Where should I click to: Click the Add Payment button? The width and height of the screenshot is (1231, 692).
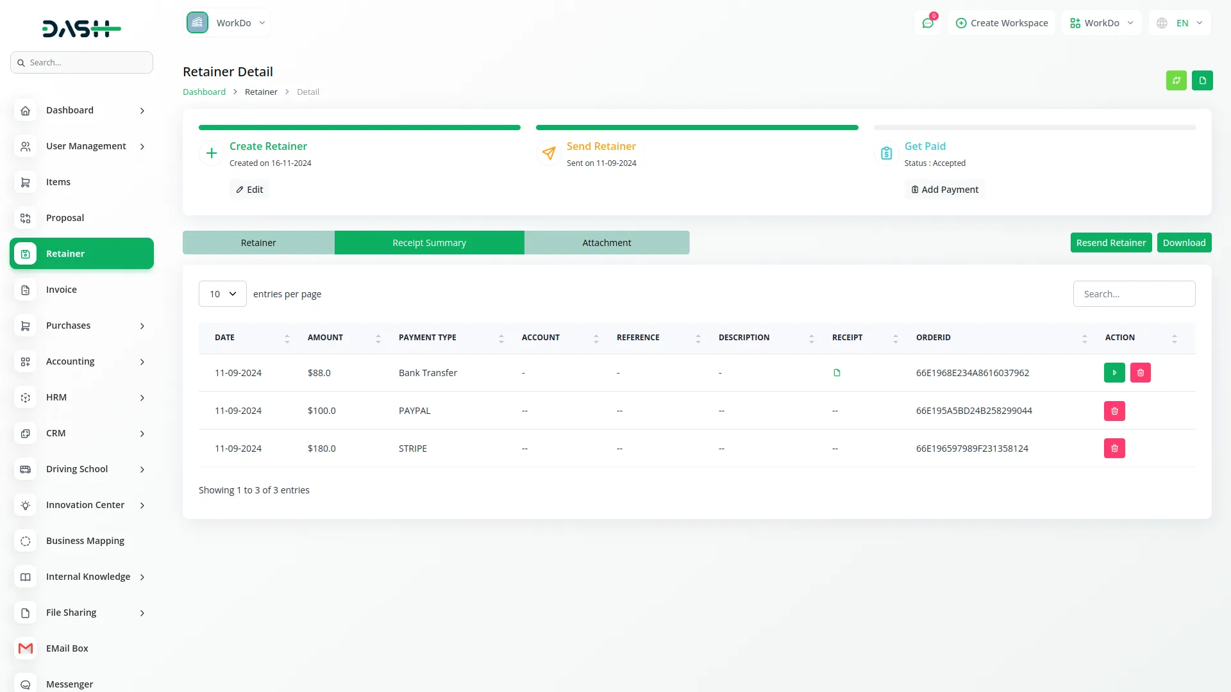[x=944, y=190]
